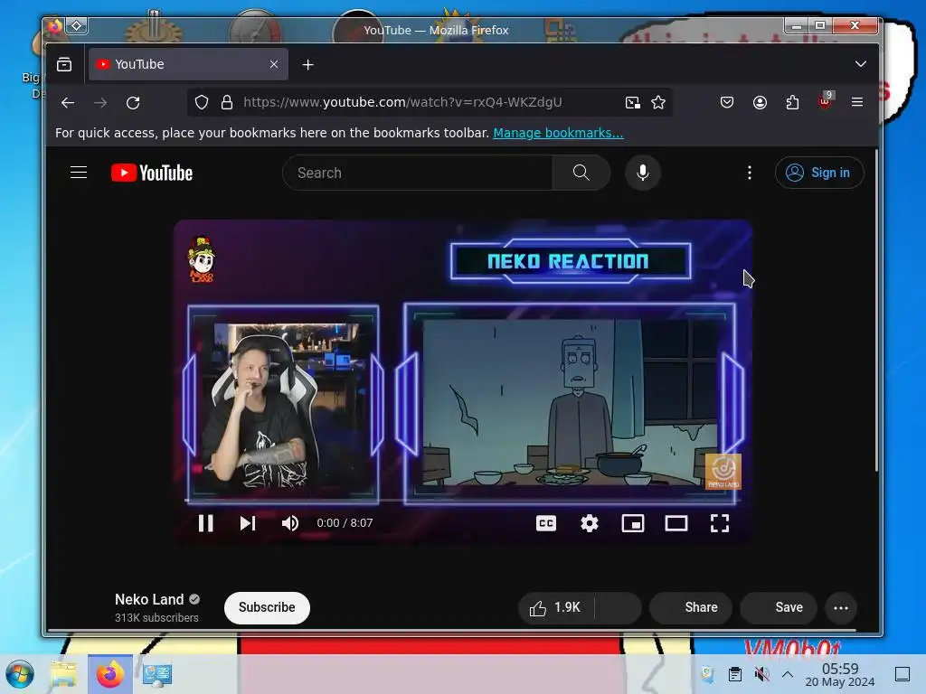The height and width of the screenshot is (694, 926).
Task: List all tabs dropdown arrow
Action: coord(861,64)
